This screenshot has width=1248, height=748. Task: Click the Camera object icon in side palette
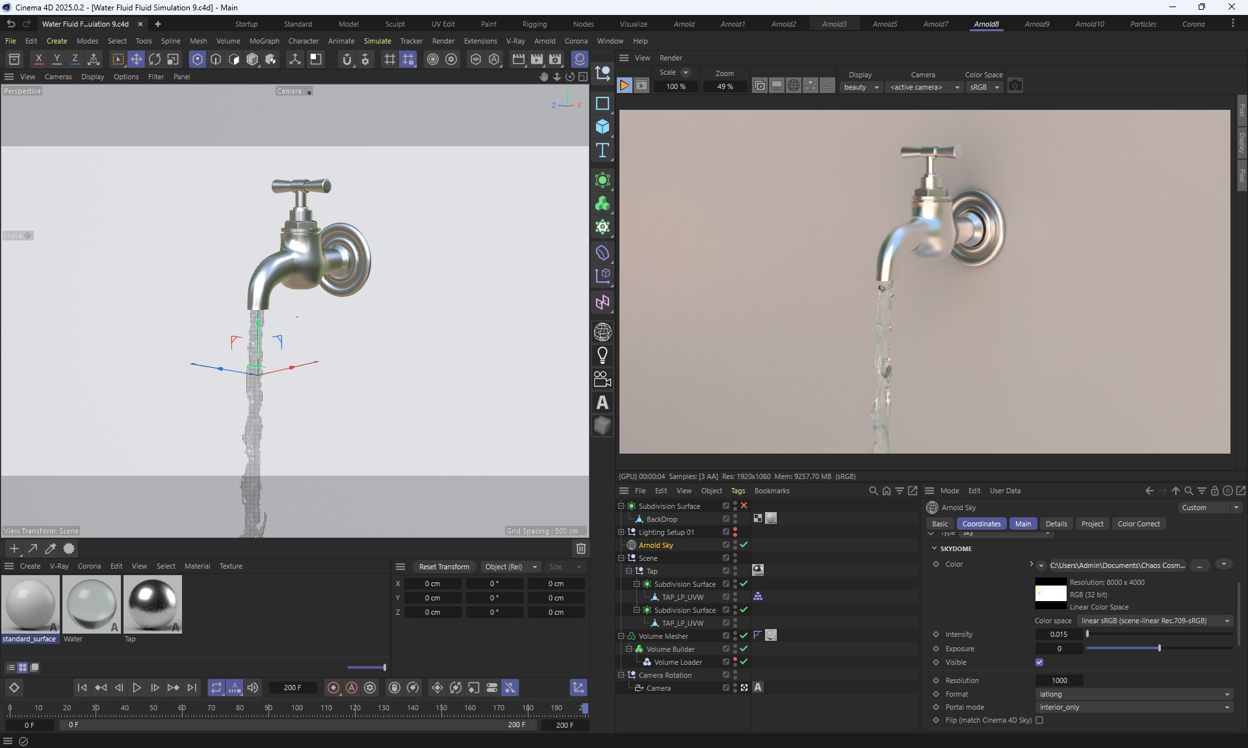tap(603, 378)
